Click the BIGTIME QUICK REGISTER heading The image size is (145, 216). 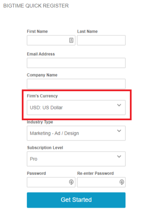(x=36, y=6)
